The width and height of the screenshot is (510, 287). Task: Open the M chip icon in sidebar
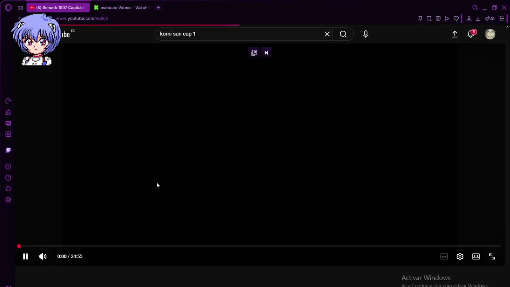[8, 134]
